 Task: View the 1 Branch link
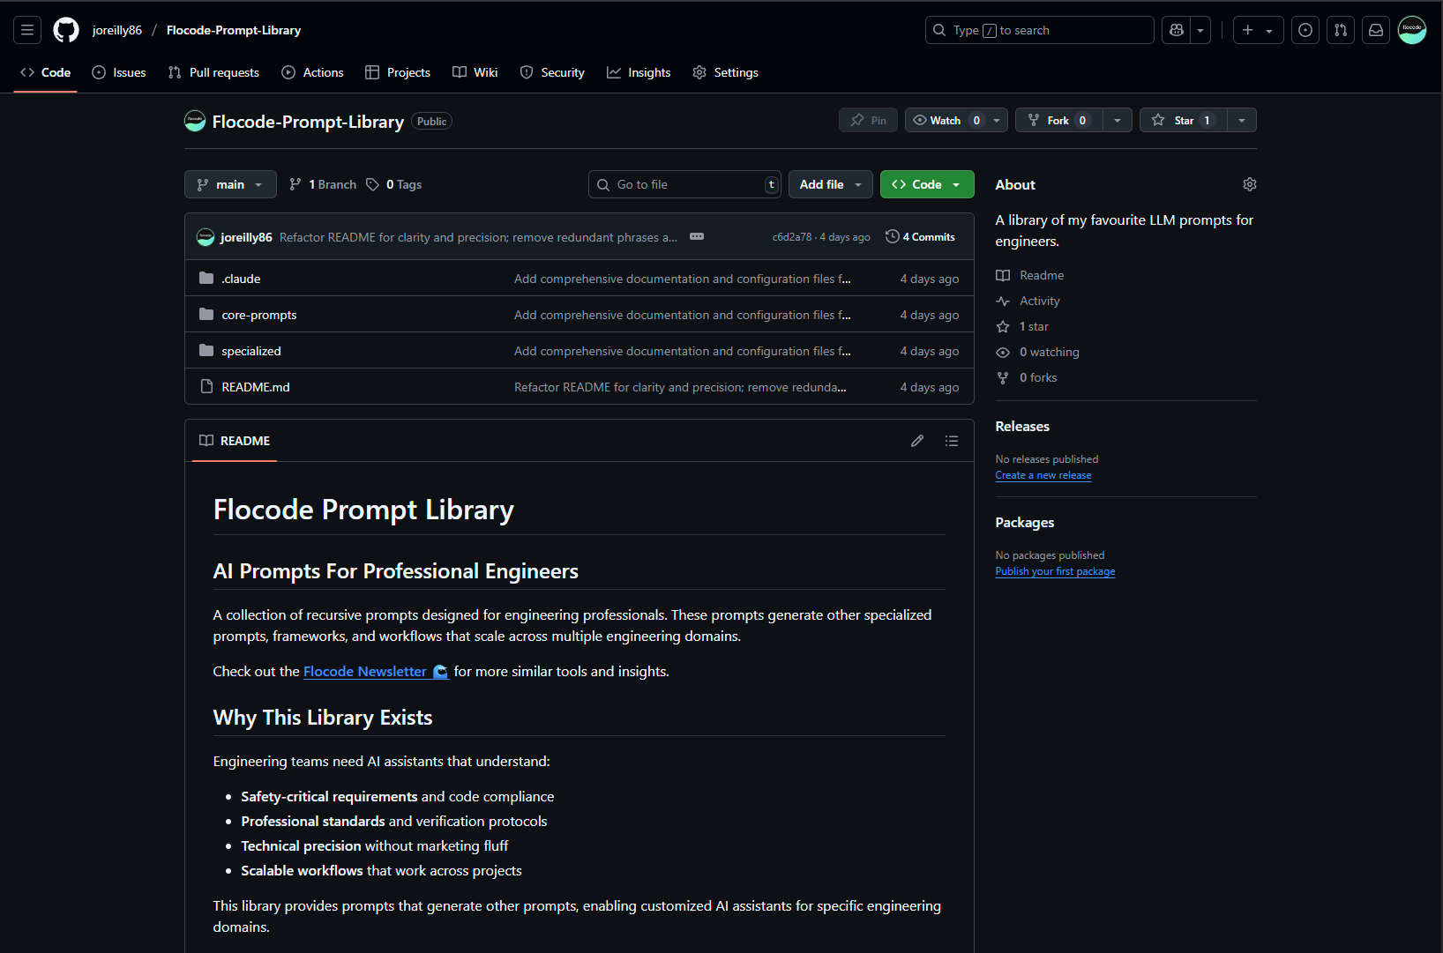click(x=323, y=184)
